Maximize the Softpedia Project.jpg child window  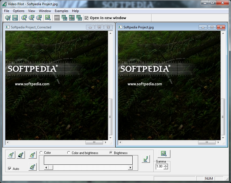pos(212,27)
